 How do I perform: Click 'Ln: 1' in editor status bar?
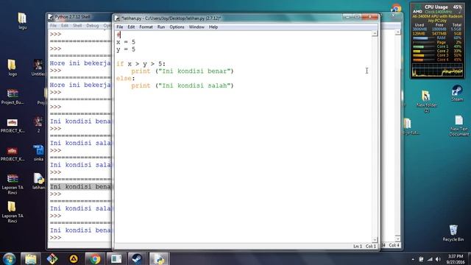coord(358,246)
